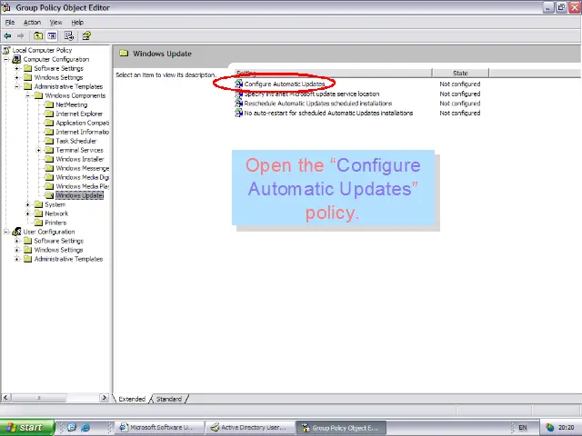Select Windows Messenger in the tree
The width and height of the screenshot is (582, 436).
[x=83, y=168]
